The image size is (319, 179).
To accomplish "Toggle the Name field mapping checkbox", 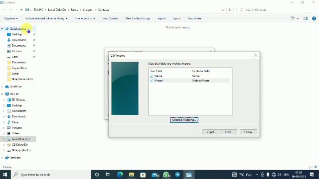I will (152, 76).
